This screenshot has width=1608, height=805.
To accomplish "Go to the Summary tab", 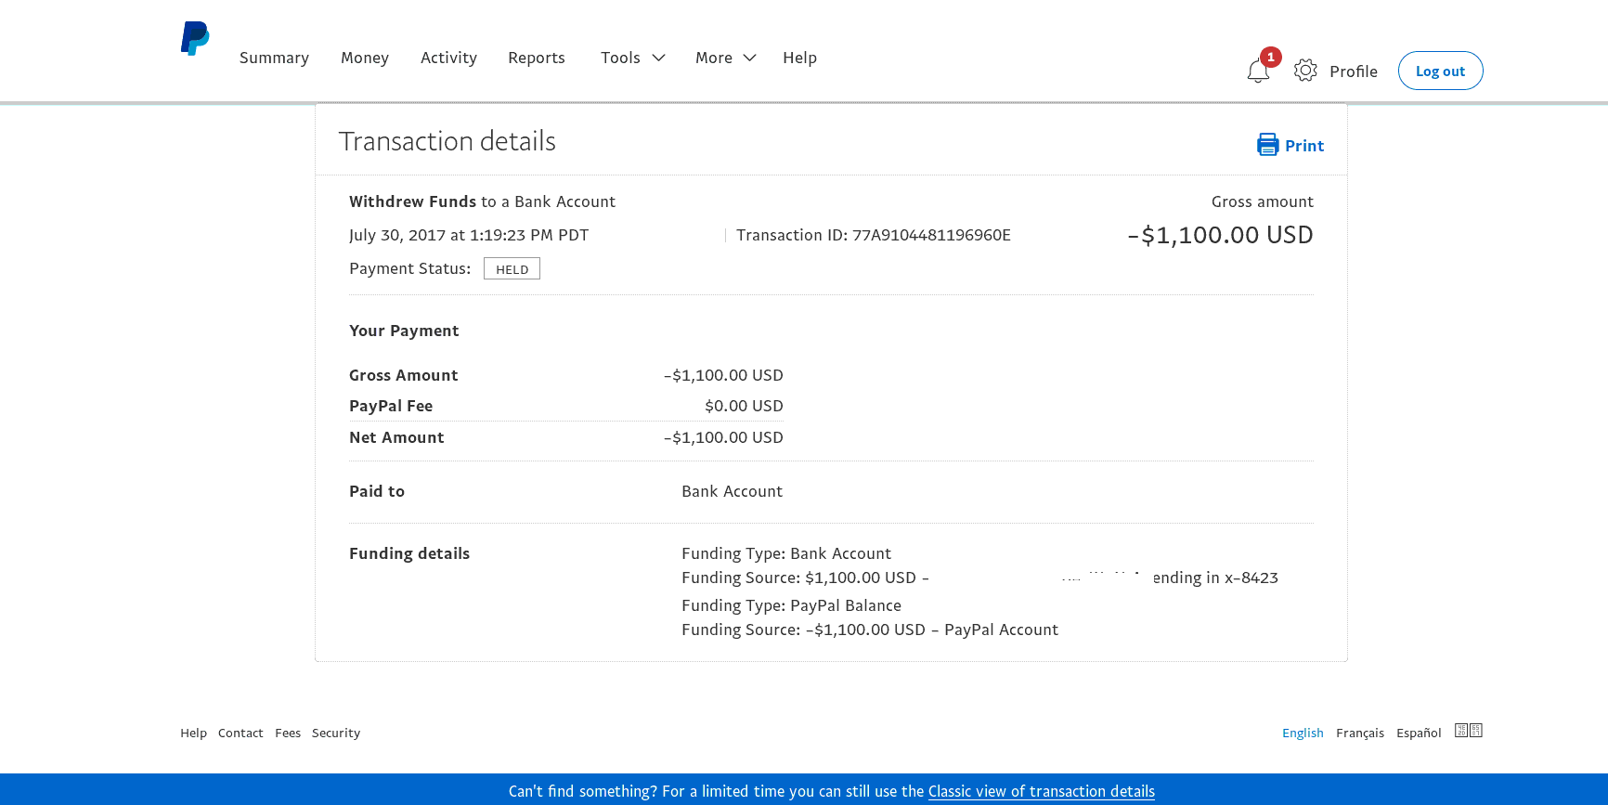I will [274, 58].
